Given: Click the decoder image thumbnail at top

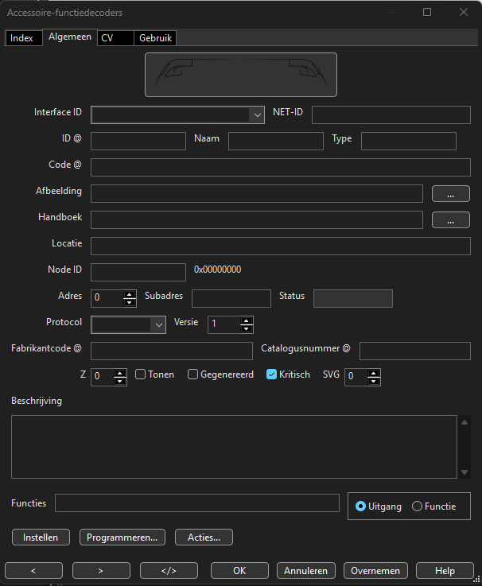Looking at the screenshot, I should point(240,75).
